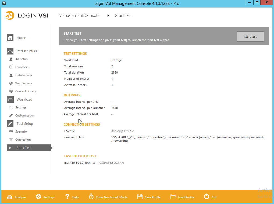Click Management Console breadcrumb
Image resolution: width=274 pixels, height=204 pixels.
[x=79, y=16]
